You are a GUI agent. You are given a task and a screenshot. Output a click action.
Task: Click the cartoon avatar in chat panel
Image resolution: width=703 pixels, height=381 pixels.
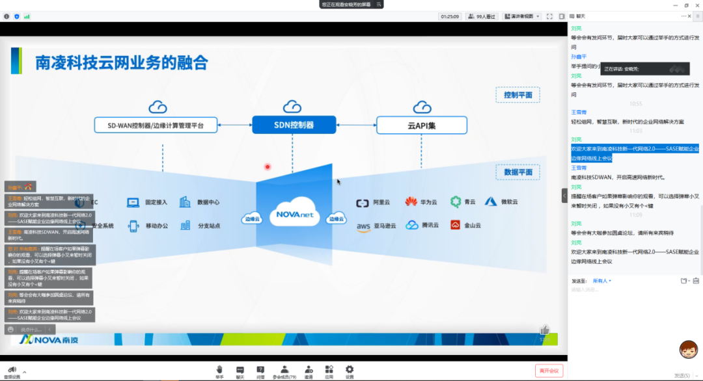[x=688, y=350]
